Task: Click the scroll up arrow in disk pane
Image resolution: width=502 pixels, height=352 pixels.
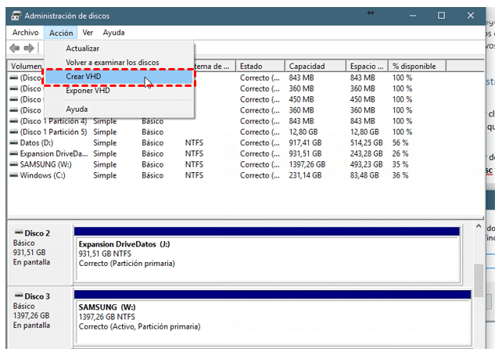Action: pyautogui.click(x=478, y=226)
